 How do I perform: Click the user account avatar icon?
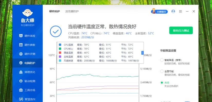173,11
